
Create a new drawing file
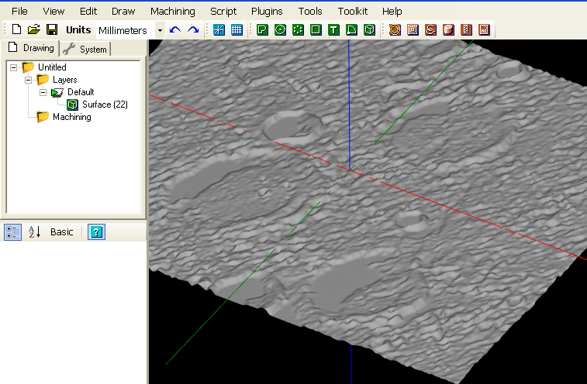[17, 30]
